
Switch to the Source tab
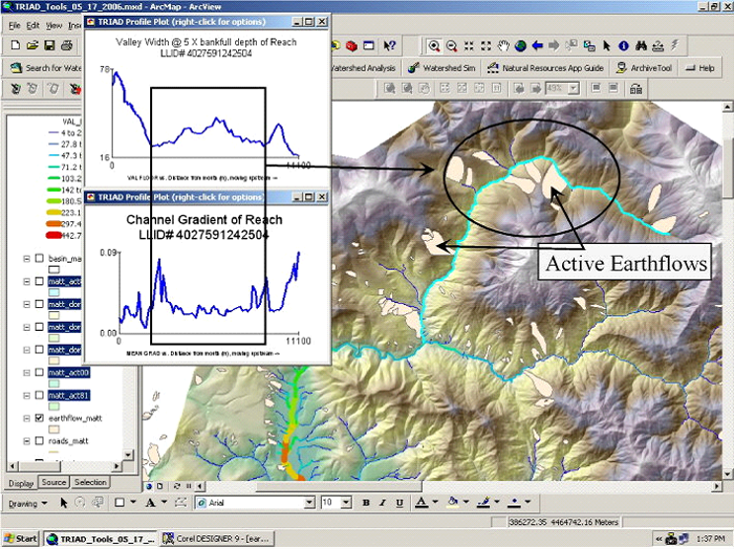click(53, 482)
